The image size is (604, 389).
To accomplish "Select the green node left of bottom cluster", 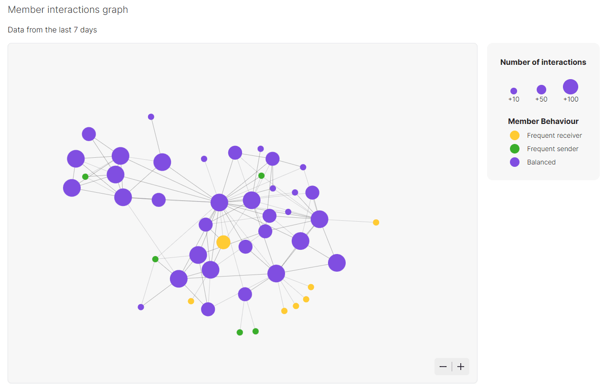I will (155, 259).
